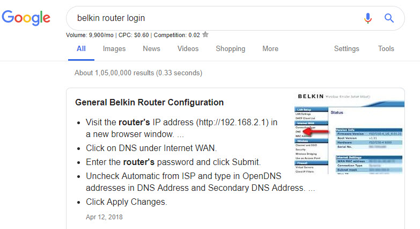Click the General Belkin Router Configuration heading
Viewport: 420px width, 229px height.
pos(149,102)
